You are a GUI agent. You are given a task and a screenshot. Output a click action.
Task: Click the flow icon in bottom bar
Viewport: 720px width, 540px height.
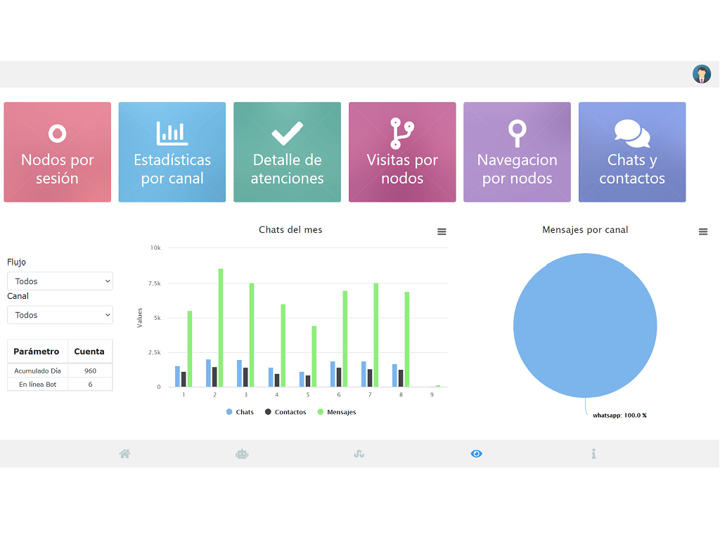point(359,454)
